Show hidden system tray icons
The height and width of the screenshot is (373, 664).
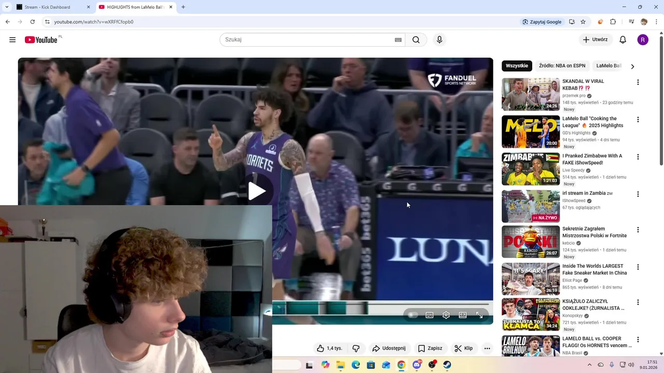pos(589,365)
